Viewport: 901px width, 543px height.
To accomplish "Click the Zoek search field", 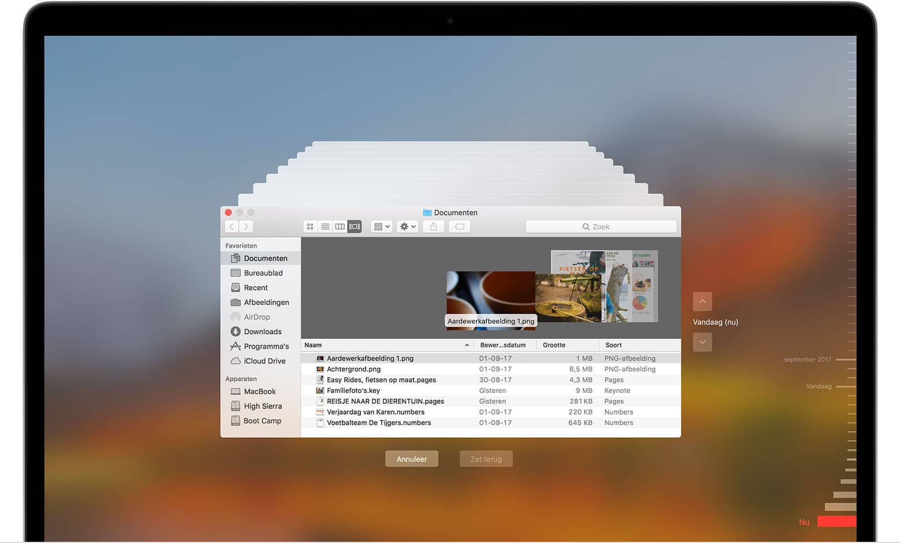I will [601, 227].
